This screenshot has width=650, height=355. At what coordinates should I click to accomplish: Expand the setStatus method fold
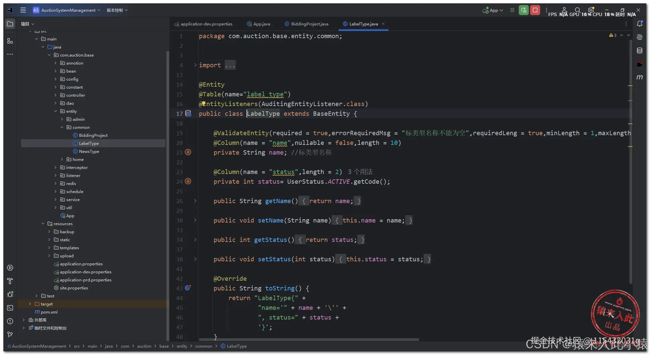[195, 259]
